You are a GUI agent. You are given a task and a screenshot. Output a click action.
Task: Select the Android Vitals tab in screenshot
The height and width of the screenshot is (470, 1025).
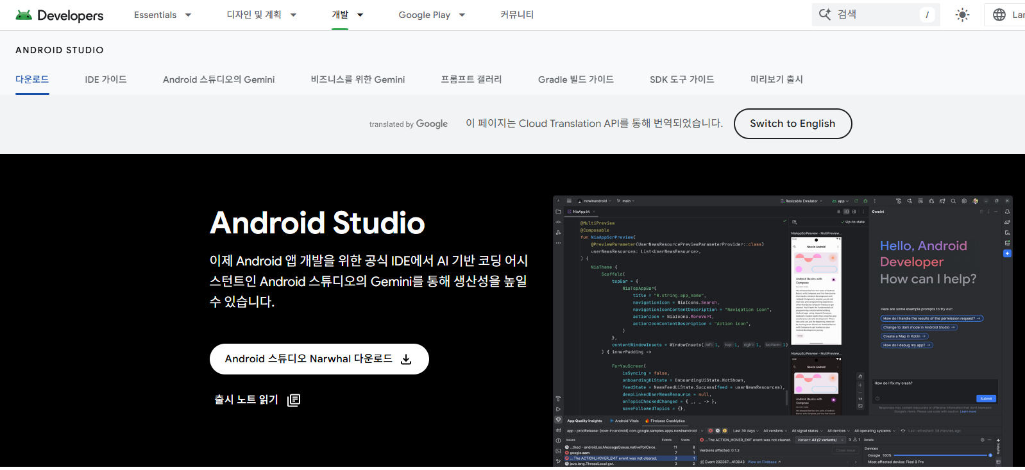click(624, 421)
